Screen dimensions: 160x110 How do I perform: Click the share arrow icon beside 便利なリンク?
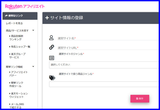tap(6, 16)
